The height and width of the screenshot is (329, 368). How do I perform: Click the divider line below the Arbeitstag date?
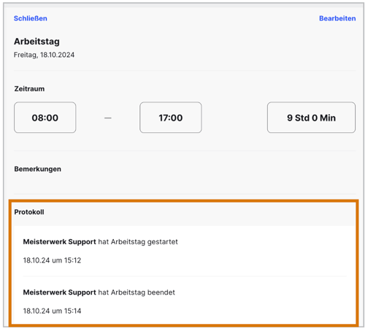point(185,71)
